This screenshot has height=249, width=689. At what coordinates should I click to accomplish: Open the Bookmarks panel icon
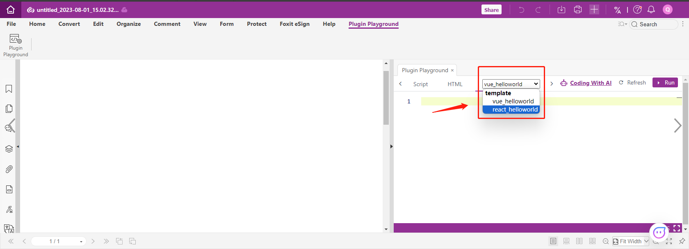click(x=9, y=89)
